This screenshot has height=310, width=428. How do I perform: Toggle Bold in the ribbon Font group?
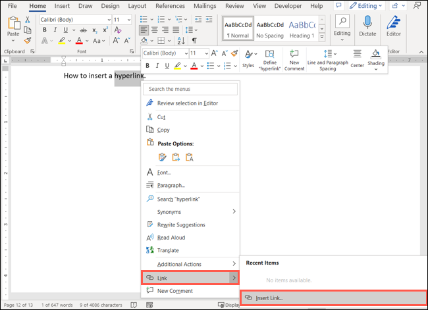click(45, 30)
